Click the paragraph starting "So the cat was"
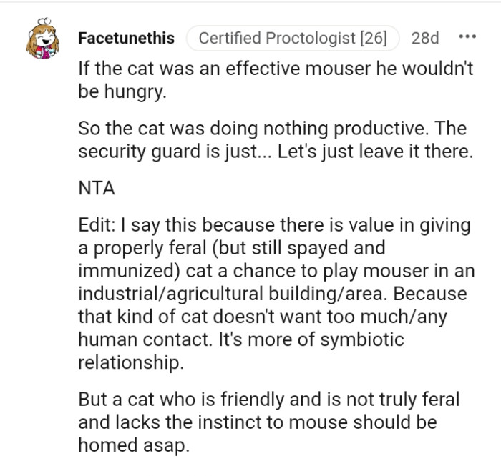The image size is (501, 476). [275, 142]
